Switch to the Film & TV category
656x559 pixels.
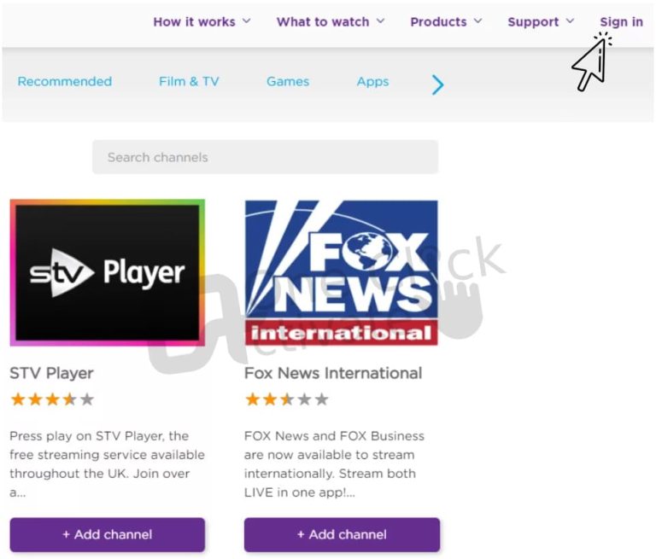click(x=189, y=81)
